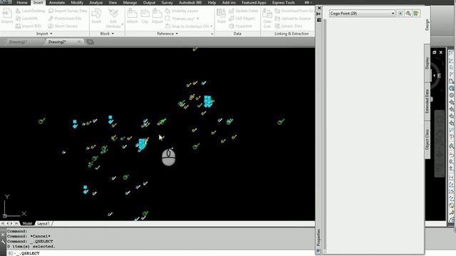Screen dimensions: 456x256
Task: Open the Modify ribbon tab
Action: pyautogui.click(x=77, y=3)
